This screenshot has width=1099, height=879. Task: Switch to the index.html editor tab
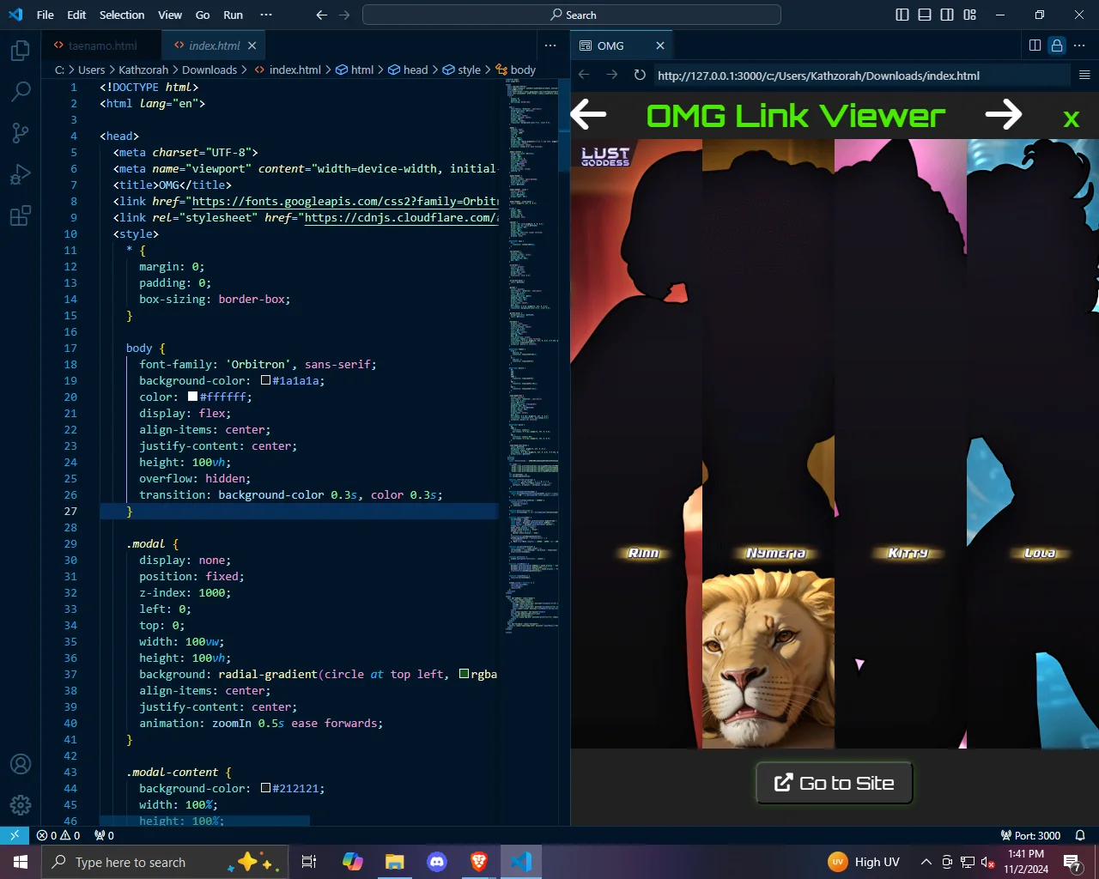(214, 45)
